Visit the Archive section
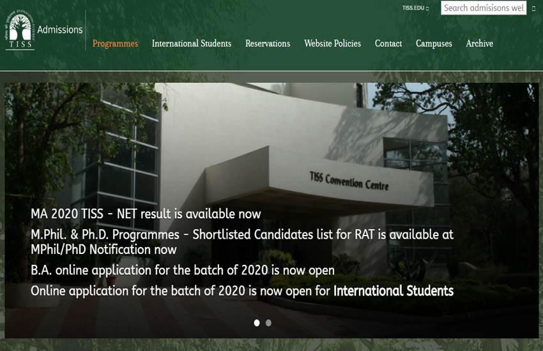Screen dimensions: 543x351 click(x=479, y=43)
